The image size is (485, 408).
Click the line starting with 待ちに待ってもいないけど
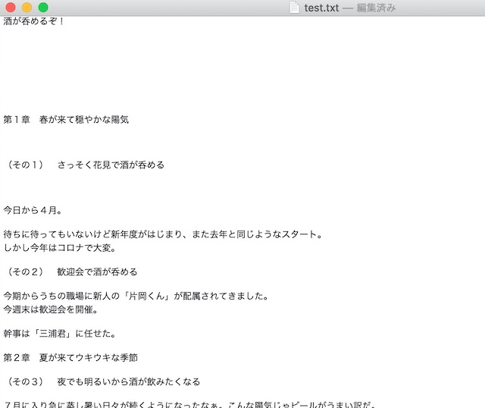tap(163, 234)
